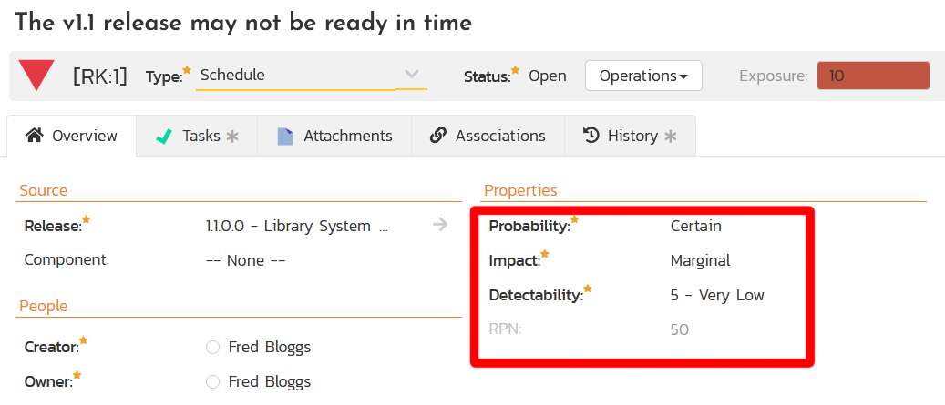Click the red Exposure value box

873,76
